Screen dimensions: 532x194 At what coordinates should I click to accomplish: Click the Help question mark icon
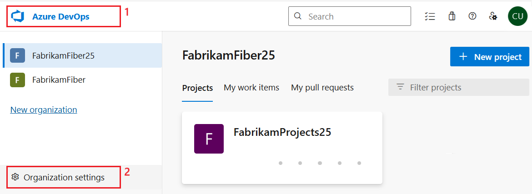click(472, 16)
